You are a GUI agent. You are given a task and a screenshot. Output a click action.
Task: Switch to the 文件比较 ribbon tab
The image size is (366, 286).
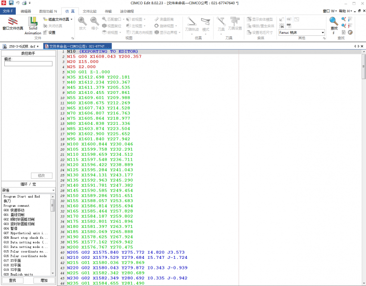(90, 11)
